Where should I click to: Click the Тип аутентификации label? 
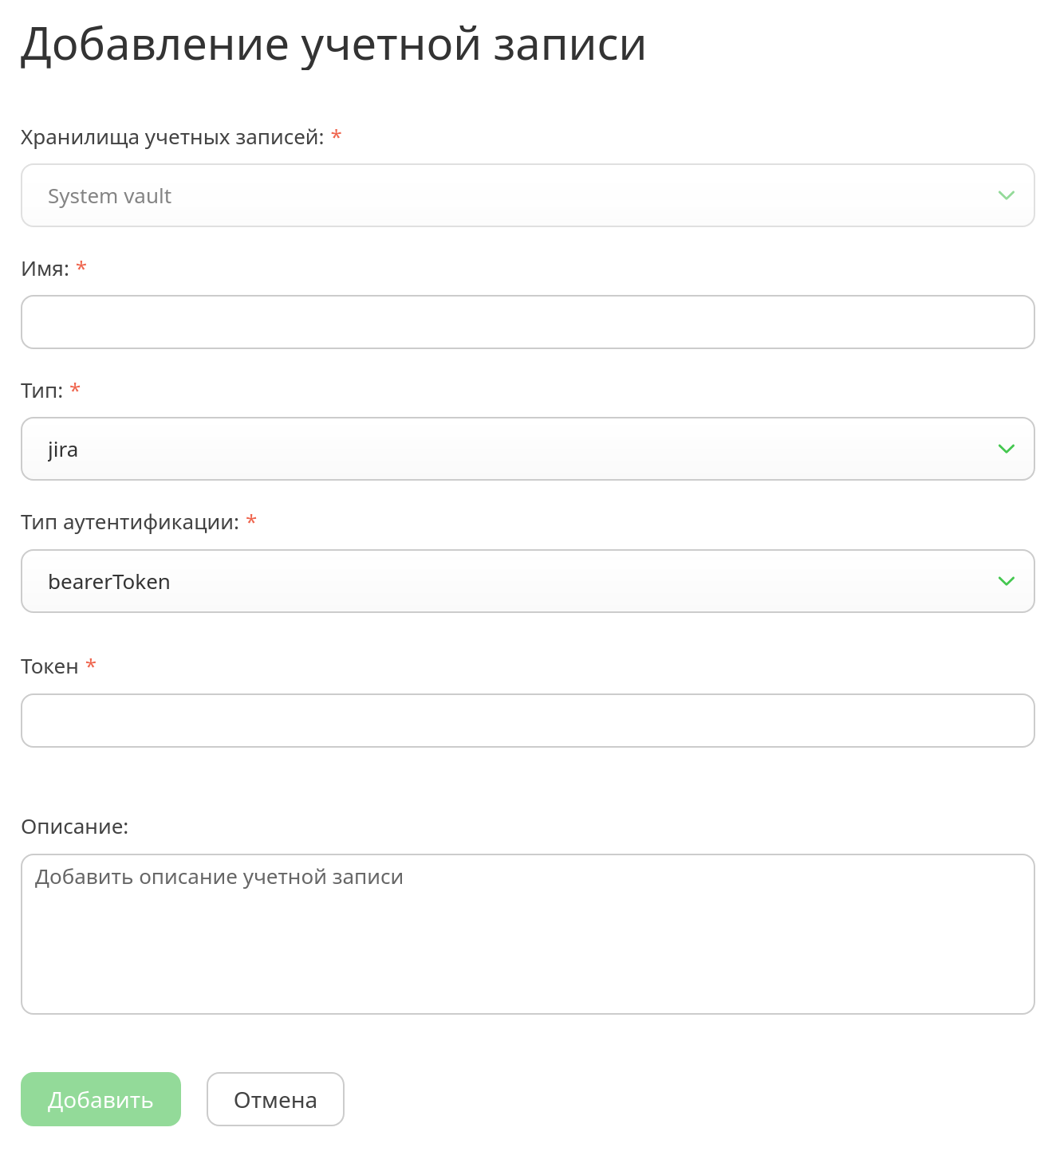(130, 522)
